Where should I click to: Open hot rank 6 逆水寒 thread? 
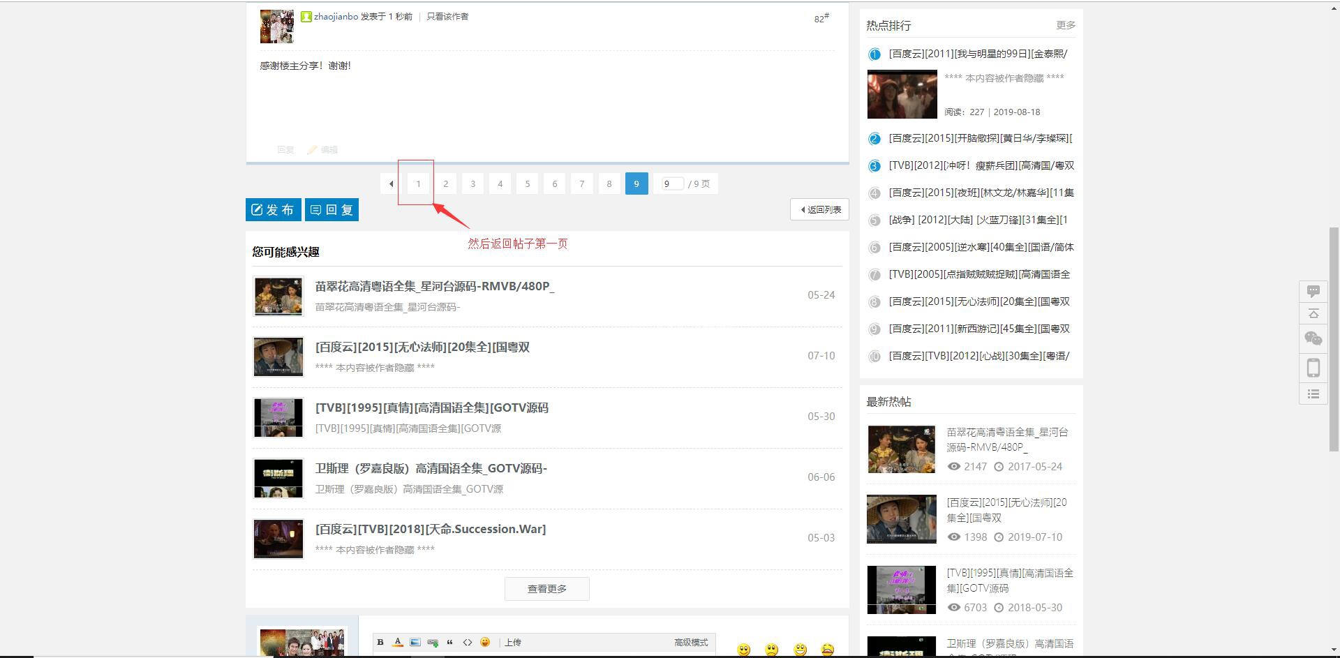[981, 247]
